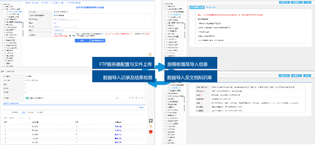Open the view-document link in row 1 of records table
315x145 pixels.
[x=118, y=127]
